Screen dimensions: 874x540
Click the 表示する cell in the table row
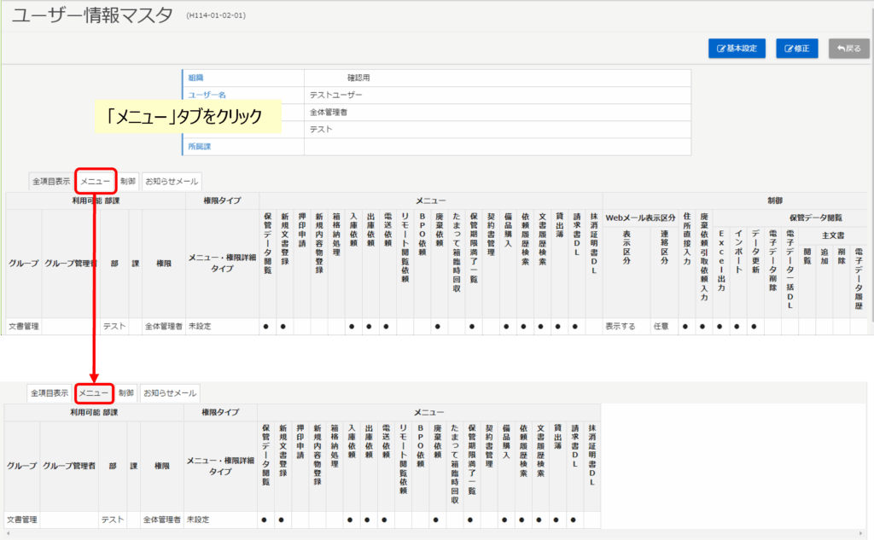[x=621, y=326]
